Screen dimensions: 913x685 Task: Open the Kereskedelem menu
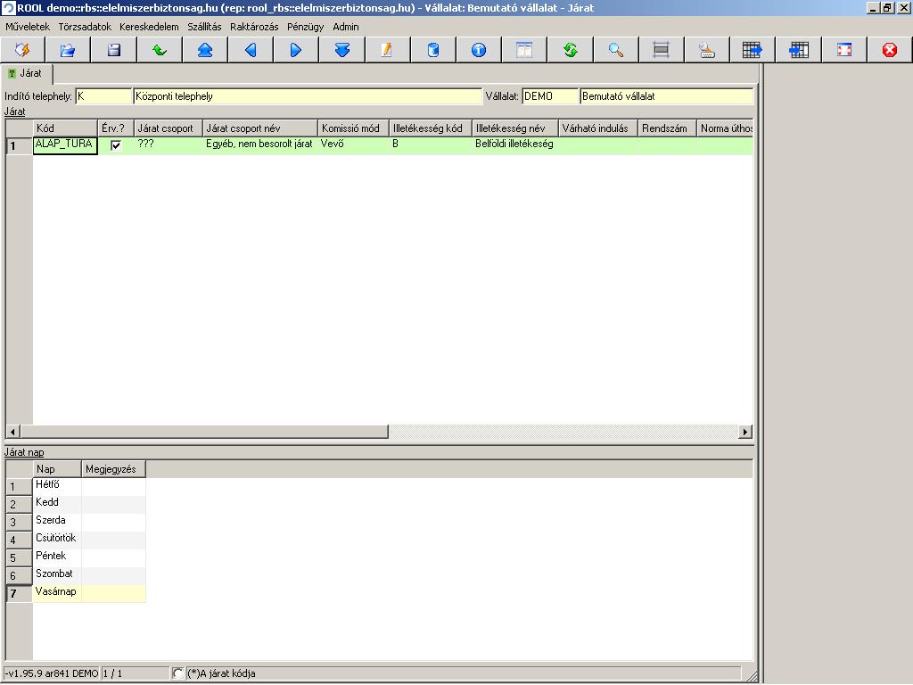point(149,27)
